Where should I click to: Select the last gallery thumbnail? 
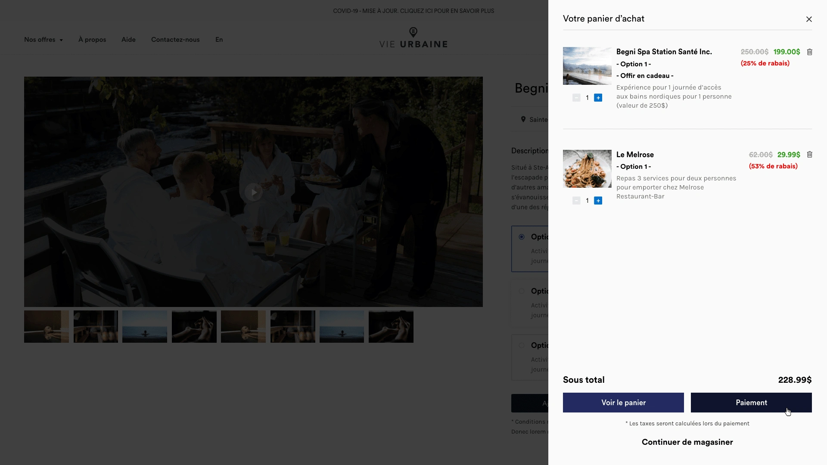tap(391, 327)
